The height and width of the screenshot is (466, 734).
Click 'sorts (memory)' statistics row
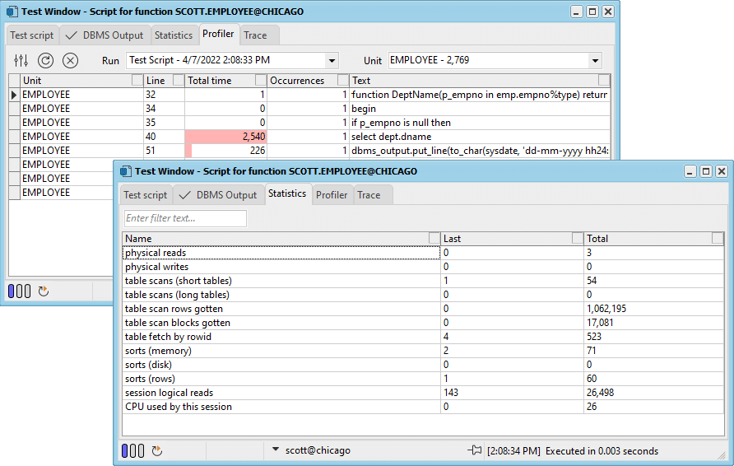(423, 351)
